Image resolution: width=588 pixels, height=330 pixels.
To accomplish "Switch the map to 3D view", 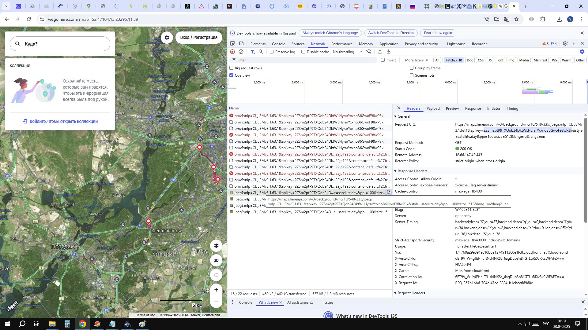I will pyautogui.click(x=216, y=260).
